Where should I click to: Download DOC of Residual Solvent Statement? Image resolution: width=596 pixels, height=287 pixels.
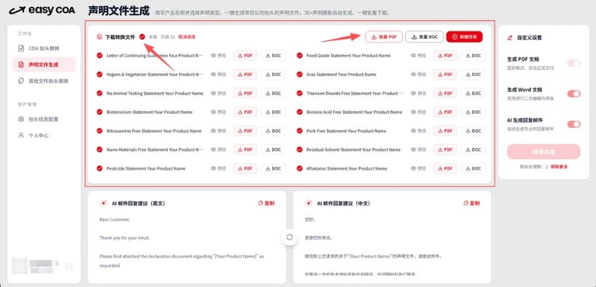click(x=473, y=150)
